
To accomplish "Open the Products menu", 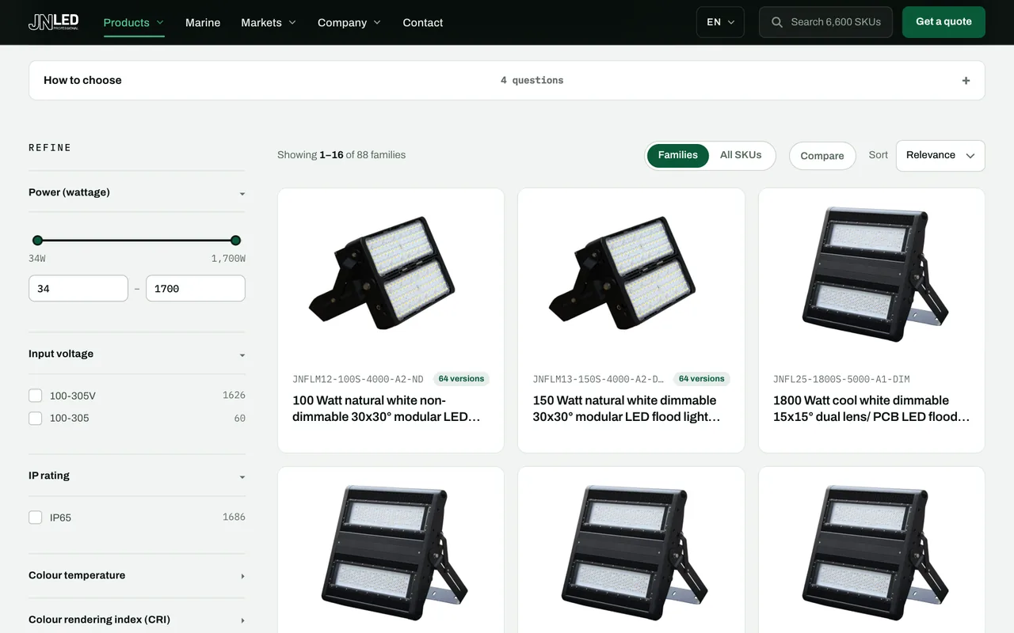I will pyautogui.click(x=134, y=22).
